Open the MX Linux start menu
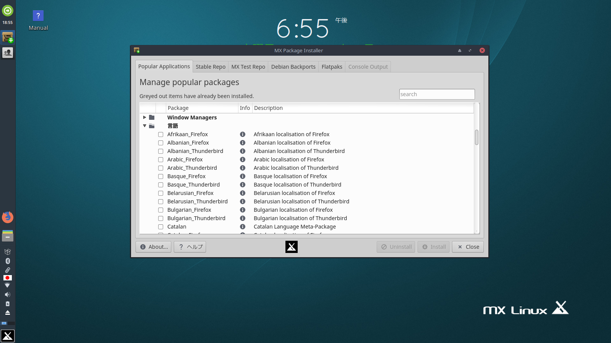Image resolution: width=611 pixels, height=343 pixels. pos(8,336)
